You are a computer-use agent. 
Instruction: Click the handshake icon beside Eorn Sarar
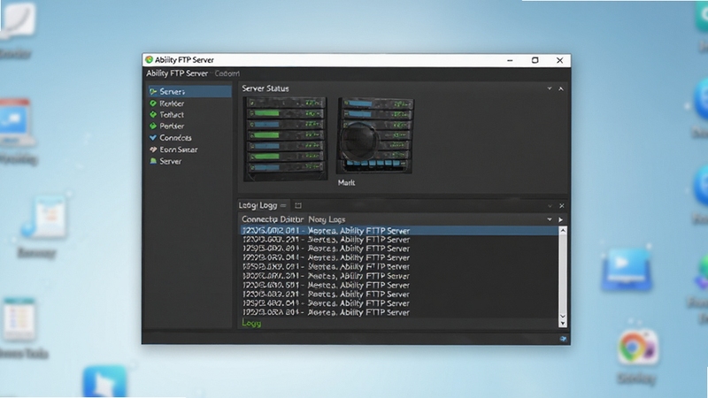pos(153,149)
